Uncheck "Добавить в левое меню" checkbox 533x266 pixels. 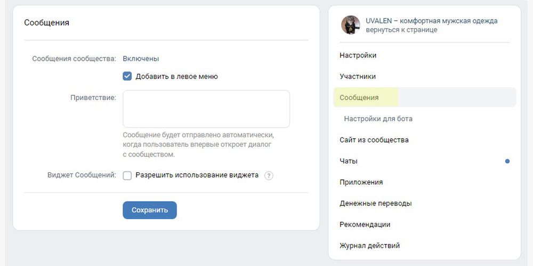click(127, 76)
